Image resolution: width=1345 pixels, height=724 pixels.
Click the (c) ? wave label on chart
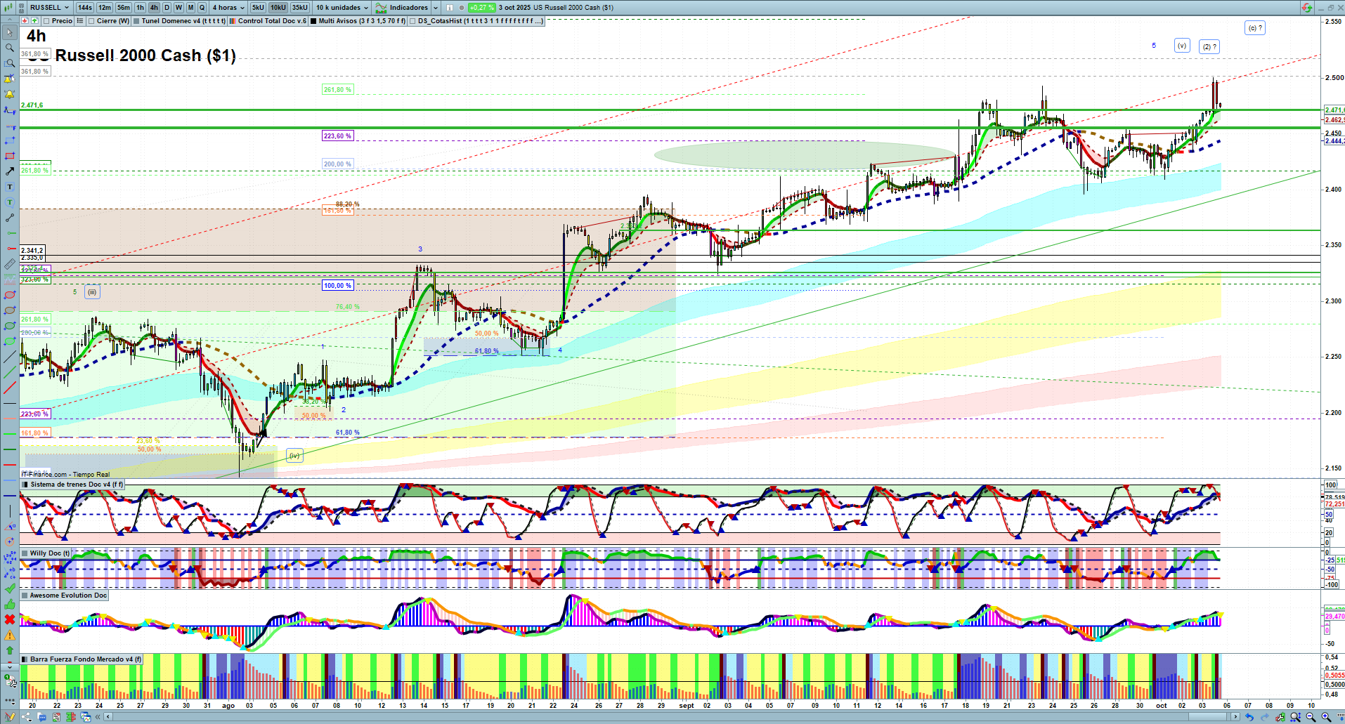(1255, 28)
